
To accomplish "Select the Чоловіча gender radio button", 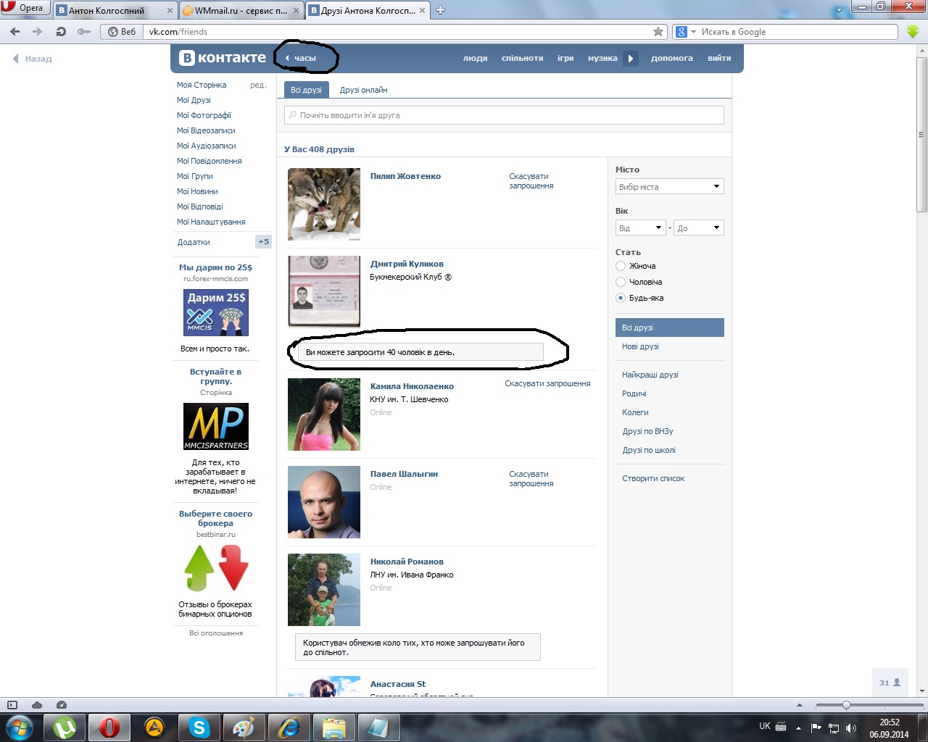I will (621, 282).
